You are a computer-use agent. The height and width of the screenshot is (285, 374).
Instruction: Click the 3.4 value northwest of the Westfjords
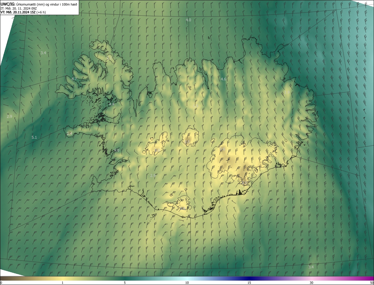pos(43,53)
